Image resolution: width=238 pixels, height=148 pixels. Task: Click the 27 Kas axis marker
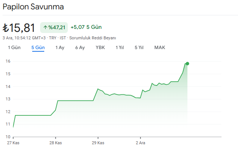coord(13,143)
